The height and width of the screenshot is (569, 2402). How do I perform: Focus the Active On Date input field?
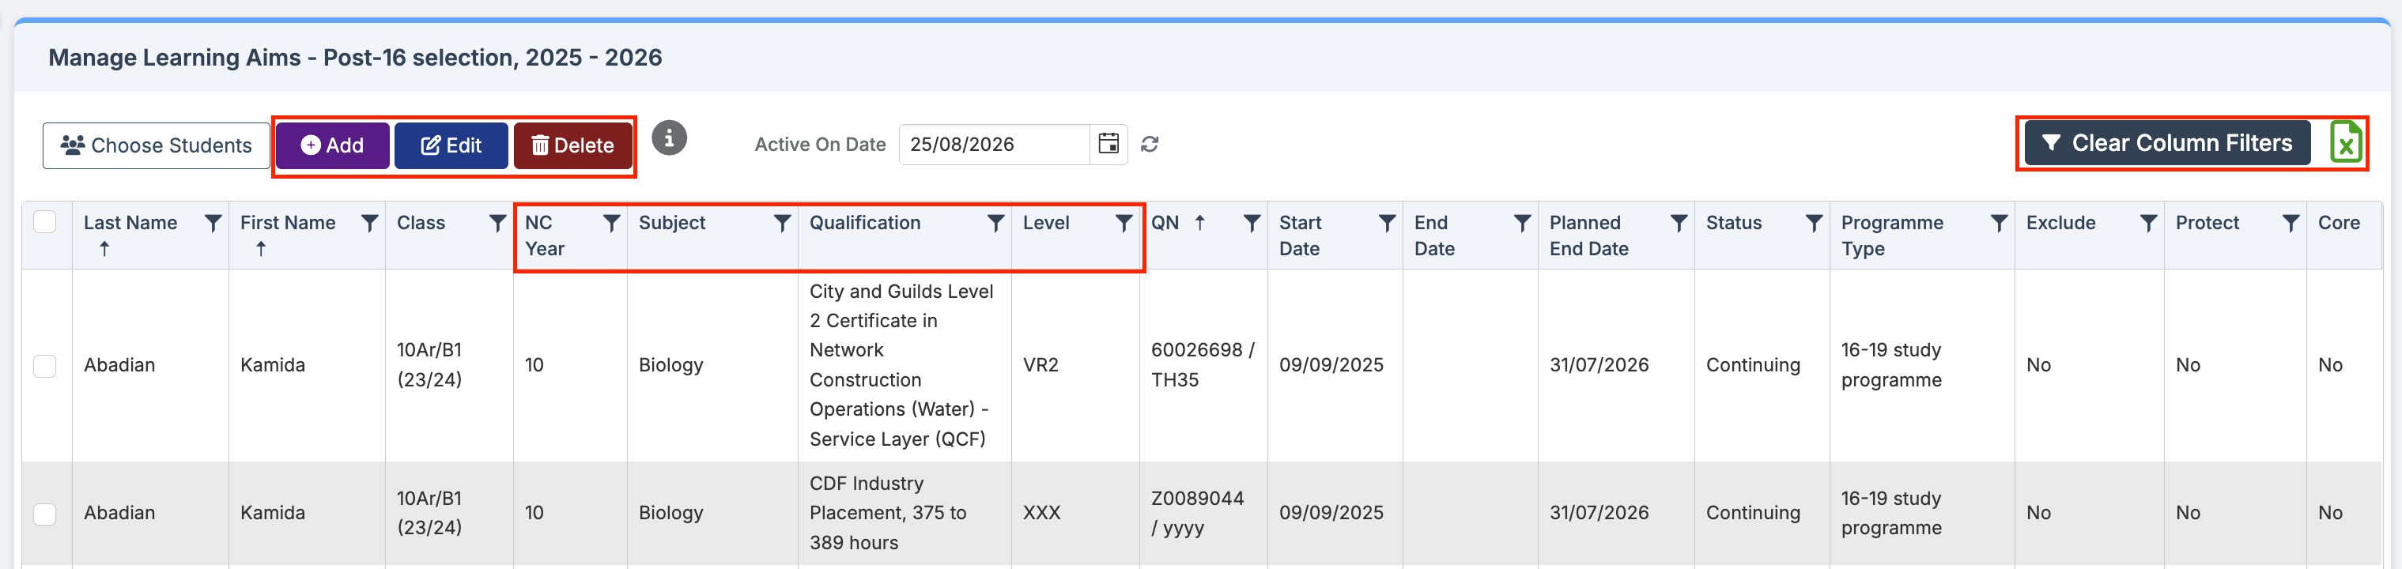click(994, 145)
